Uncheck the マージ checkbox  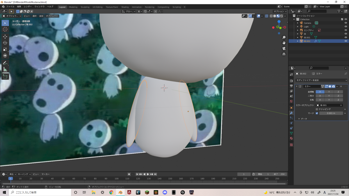point(317,113)
